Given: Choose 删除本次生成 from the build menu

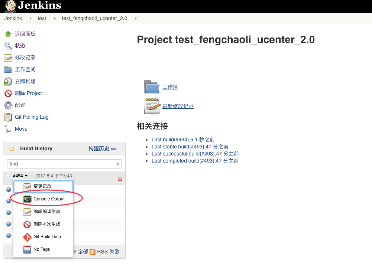Looking at the screenshot, I should tap(43, 224).
